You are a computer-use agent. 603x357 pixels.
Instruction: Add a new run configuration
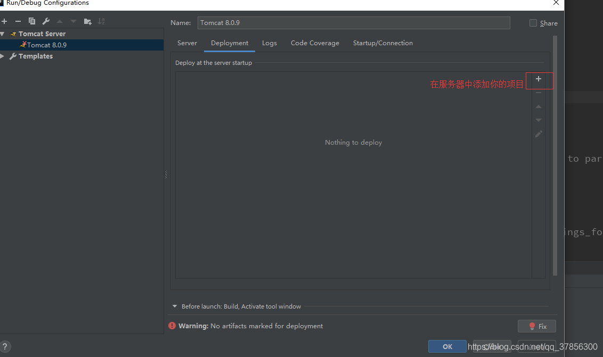pyautogui.click(x=4, y=21)
